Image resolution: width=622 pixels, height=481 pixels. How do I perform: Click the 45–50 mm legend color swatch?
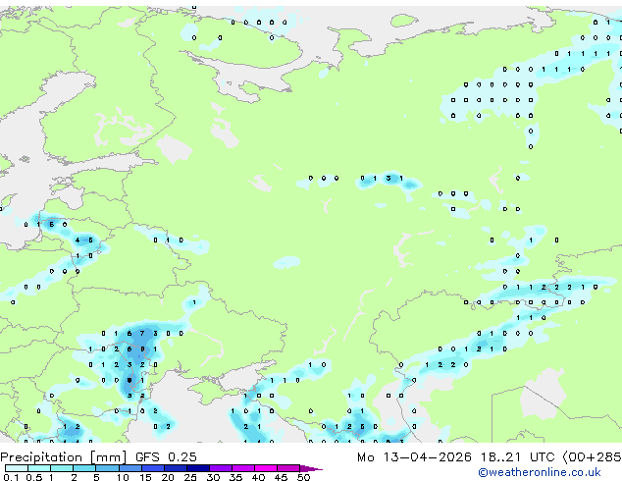pyautogui.click(x=288, y=468)
